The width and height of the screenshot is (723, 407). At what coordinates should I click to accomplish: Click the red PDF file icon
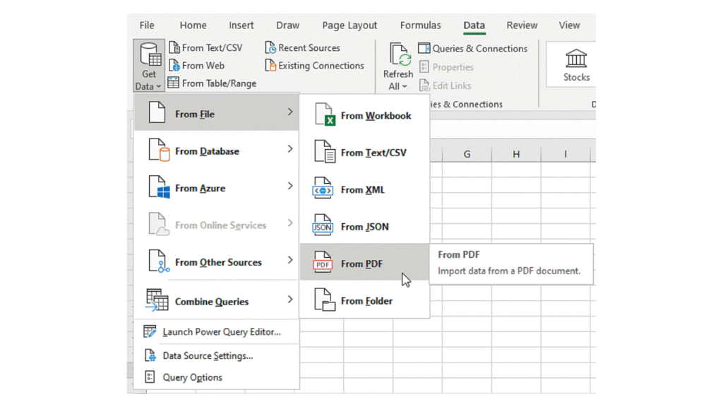(x=322, y=262)
